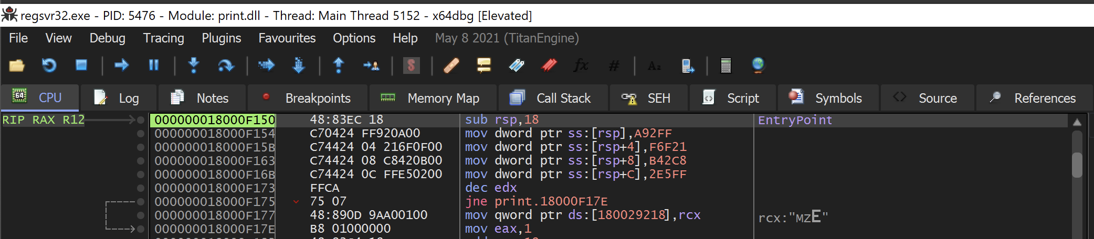The width and height of the screenshot is (1094, 239).
Task: Toggle breakpoint bullet at address 000000018000F16B
Action: [141, 175]
